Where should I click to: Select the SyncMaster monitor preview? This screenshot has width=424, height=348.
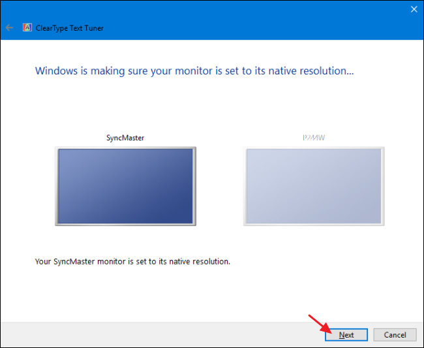(x=125, y=186)
